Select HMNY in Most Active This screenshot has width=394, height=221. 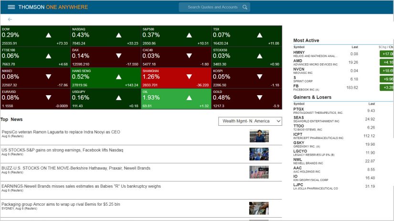[343, 54]
